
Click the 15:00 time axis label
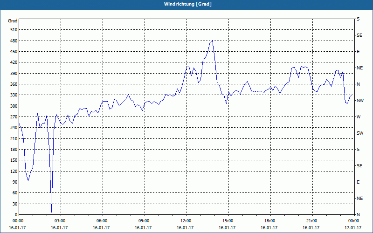coord(228,220)
